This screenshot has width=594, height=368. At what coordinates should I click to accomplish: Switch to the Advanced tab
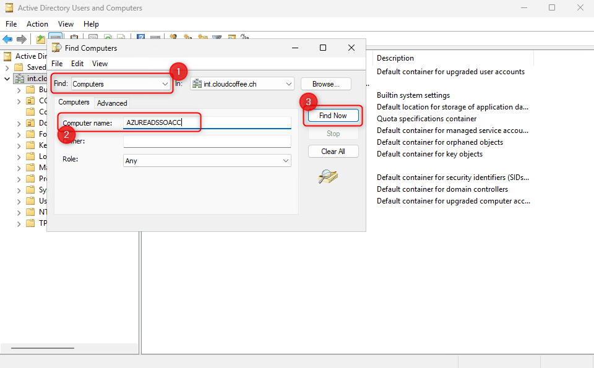tap(112, 103)
